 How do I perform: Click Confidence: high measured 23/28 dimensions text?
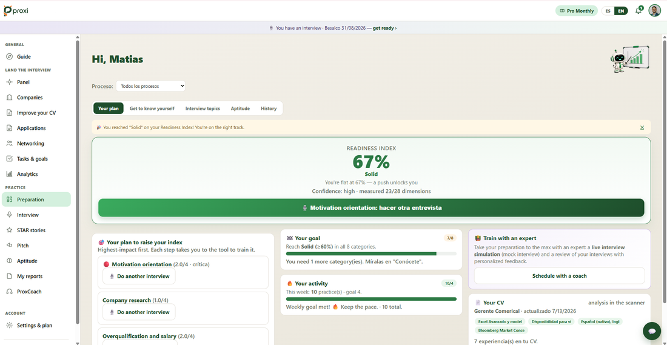click(371, 192)
